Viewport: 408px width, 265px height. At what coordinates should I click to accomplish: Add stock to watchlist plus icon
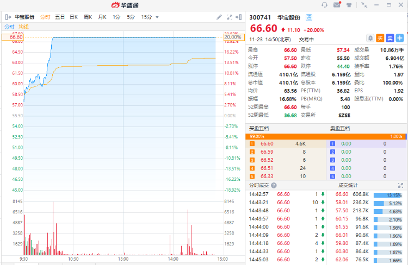400,38
